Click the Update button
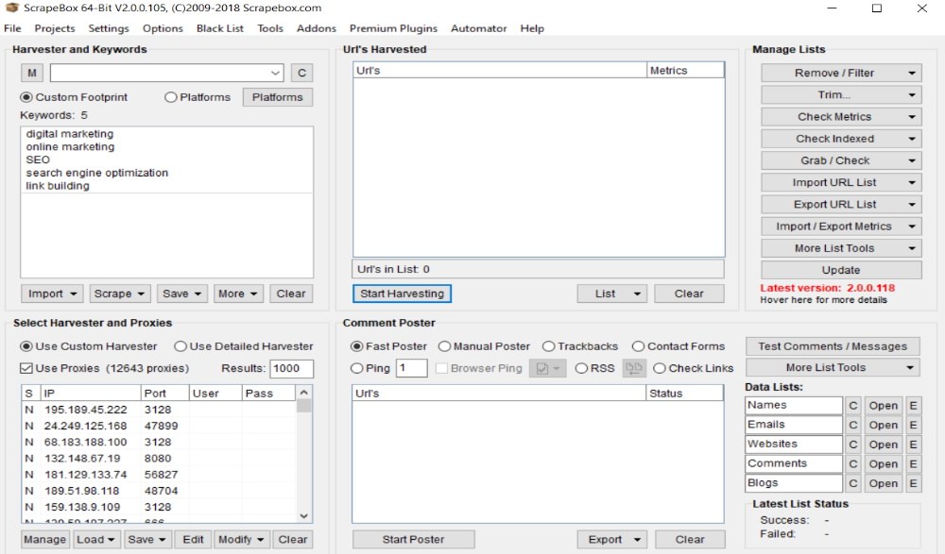 pyautogui.click(x=841, y=270)
